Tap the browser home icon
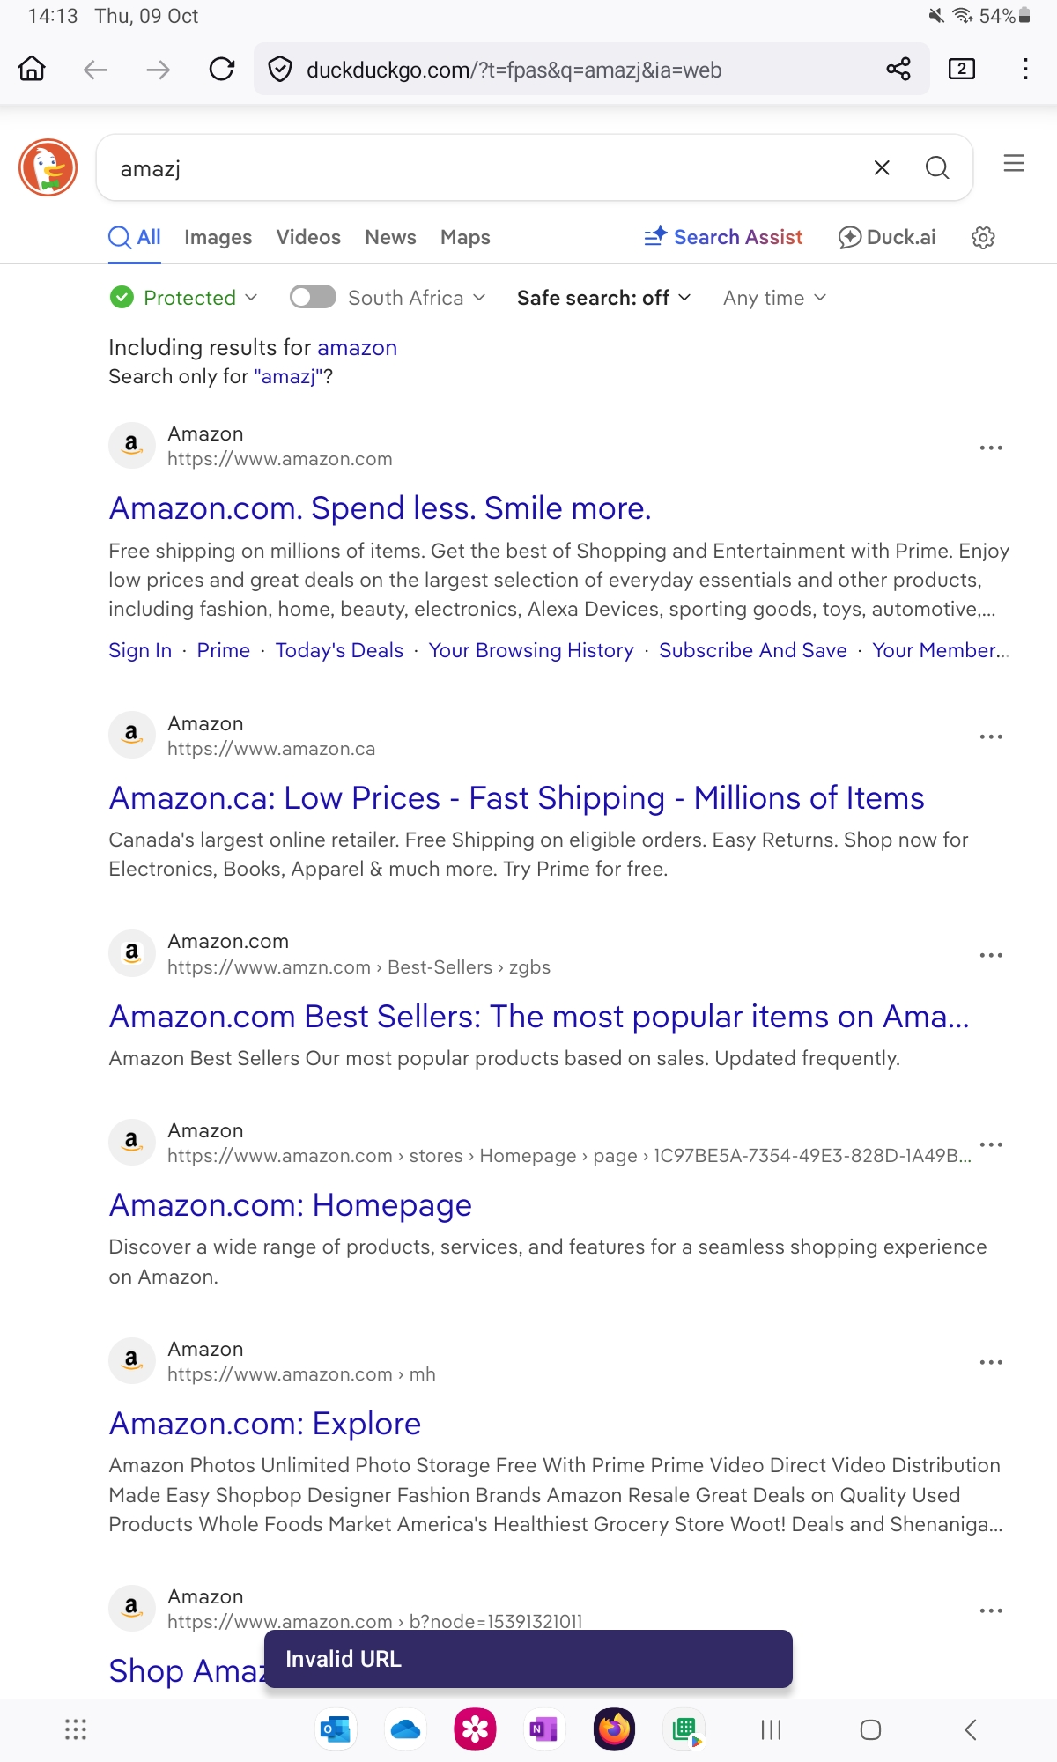1057x1762 pixels. [33, 69]
